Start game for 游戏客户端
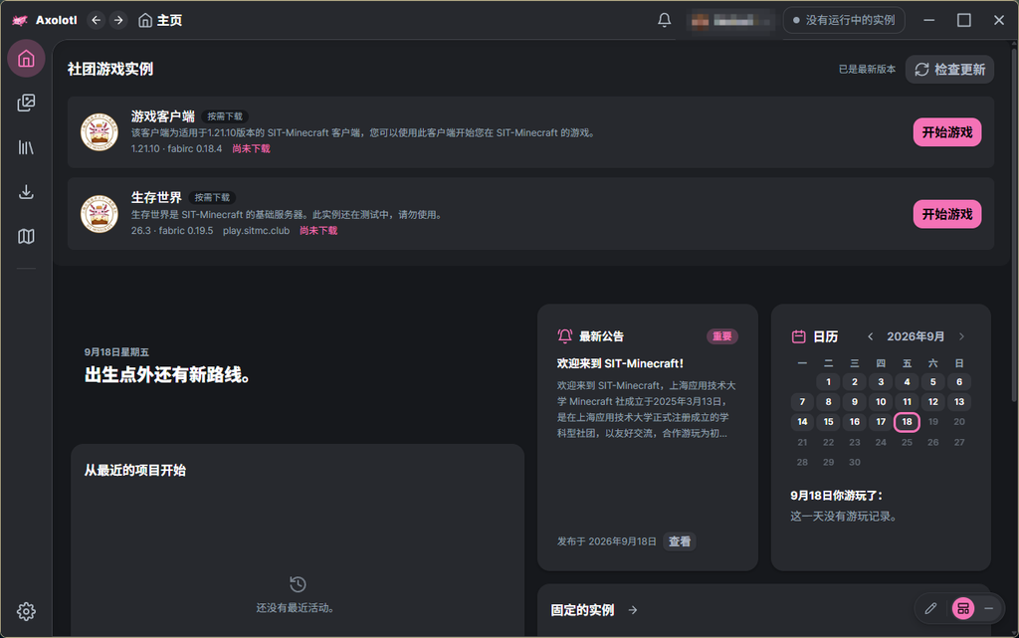 (947, 132)
